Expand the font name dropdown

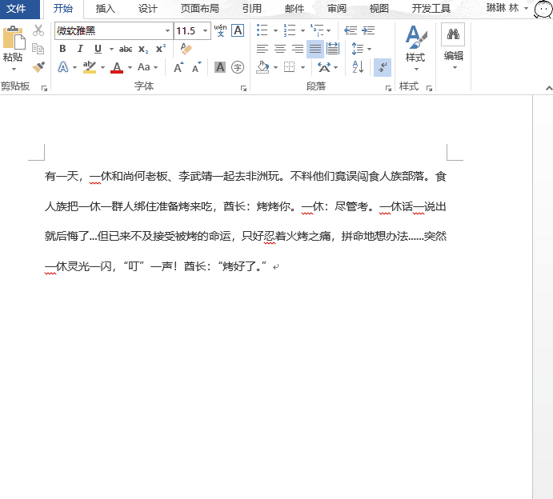(167, 30)
